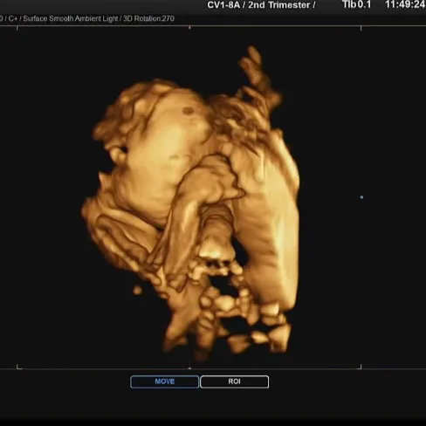Click the 3D Rotation:270 value
Viewport: 426px width, 426px height.
148,18
